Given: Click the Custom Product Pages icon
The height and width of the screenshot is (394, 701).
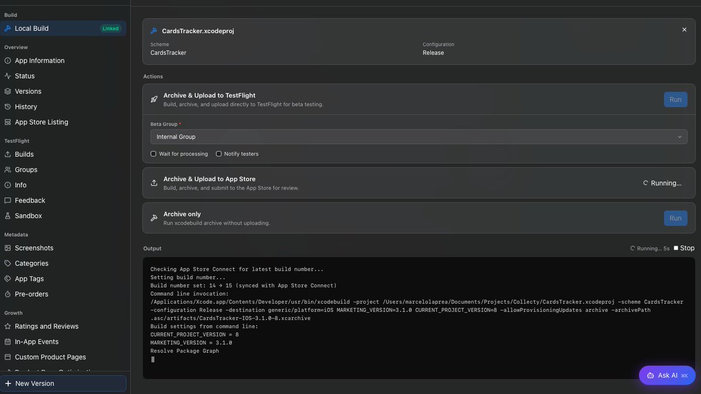Looking at the screenshot, I should (x=8, y=357).
